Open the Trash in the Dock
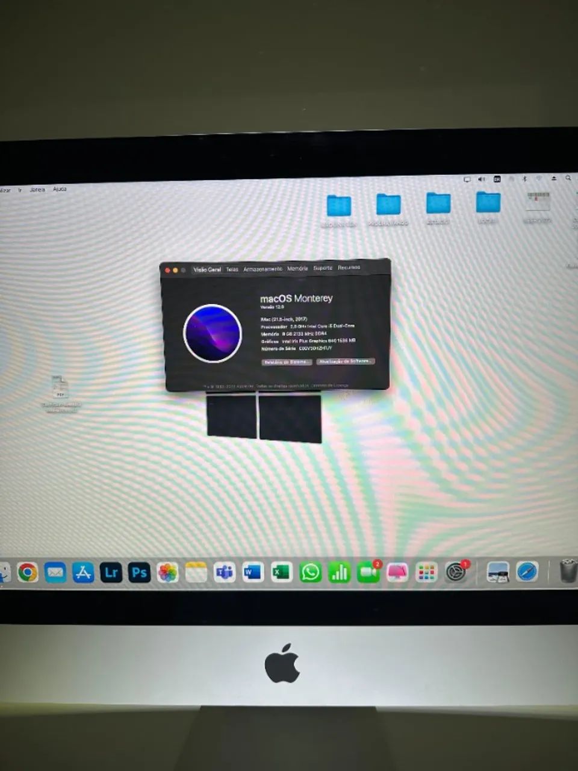This screenshot has height=771, width=578. point(568,571)
